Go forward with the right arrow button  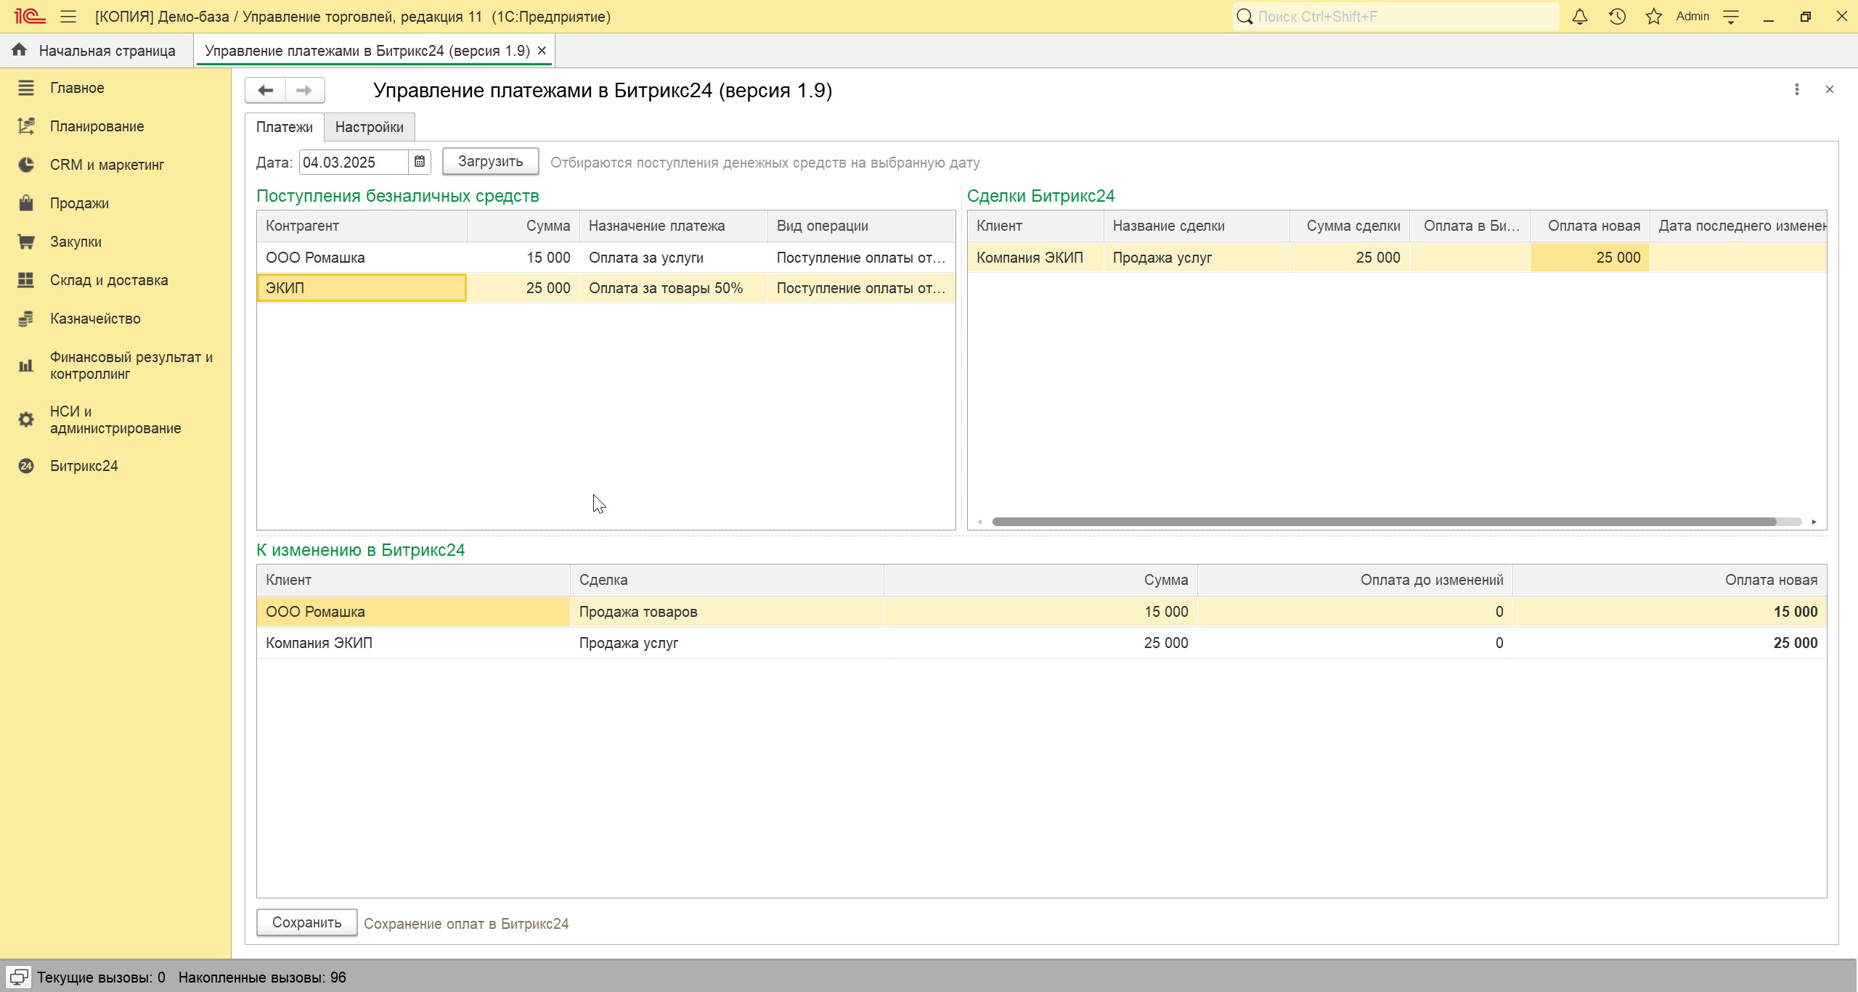(x=304, y=91)
